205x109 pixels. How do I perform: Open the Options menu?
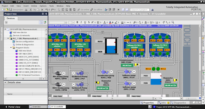[43, 6]
